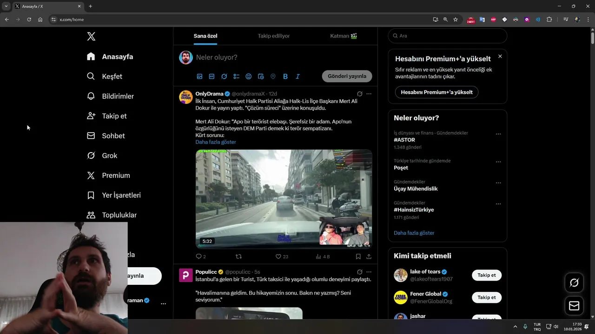The image size is (595, 334).
Task: Open Sohbet messages in the sidebar
Action: click(x=106, y=136)
